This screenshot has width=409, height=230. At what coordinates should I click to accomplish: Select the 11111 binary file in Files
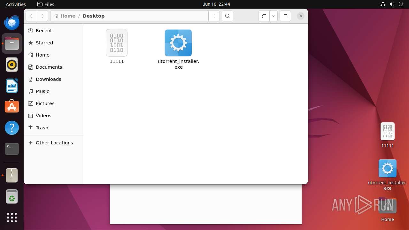coord(117,47)
